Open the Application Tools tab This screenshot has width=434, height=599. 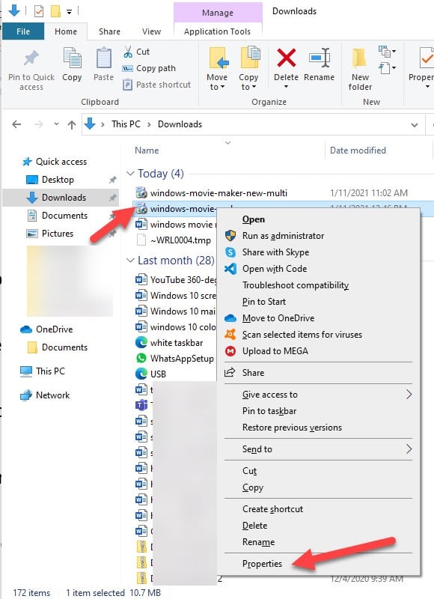click(217, 31)
